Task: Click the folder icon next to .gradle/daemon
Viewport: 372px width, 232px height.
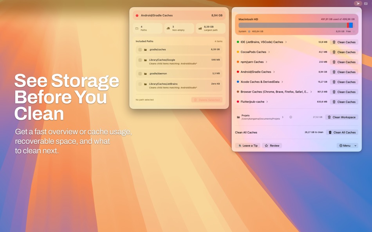Action: pyautogui.click(x=145, y=74)
